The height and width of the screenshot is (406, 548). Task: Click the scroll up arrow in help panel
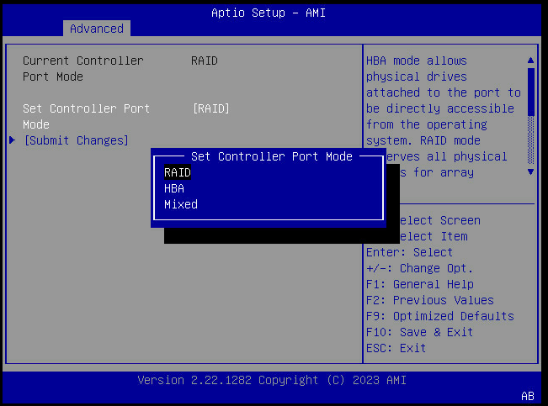coord(530,61)
